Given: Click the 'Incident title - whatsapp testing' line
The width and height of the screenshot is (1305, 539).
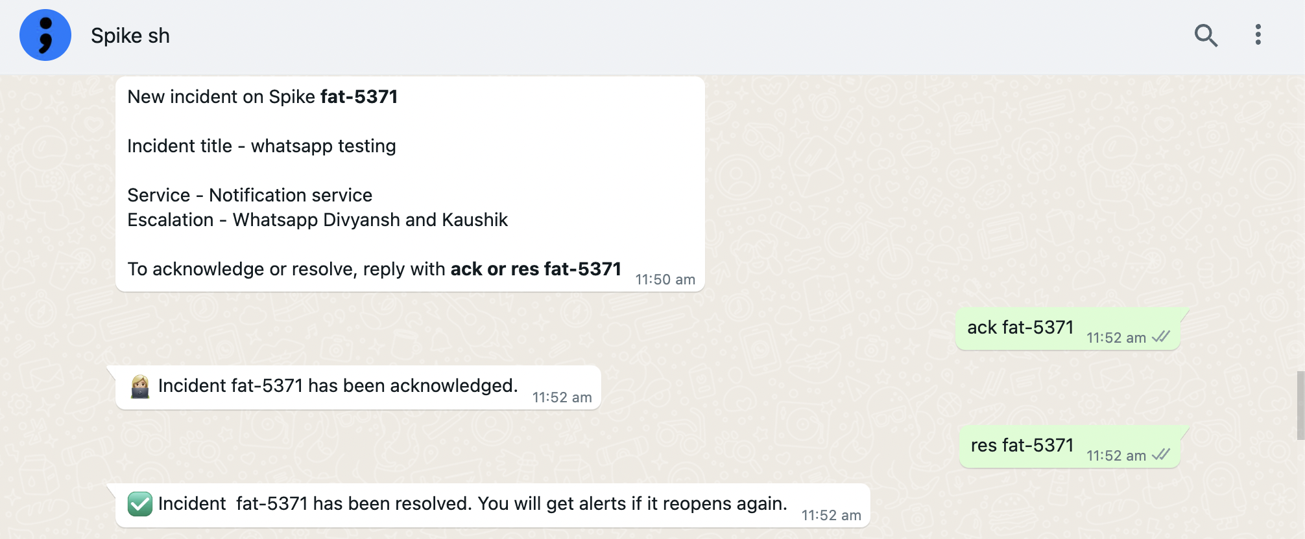Looking at the screenshot, I should tap(261, 146).
